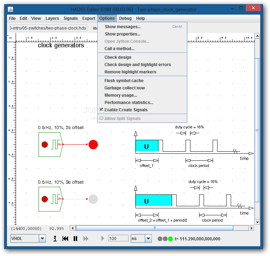Click the vertical scrollbar thumb
Viewport: 270px width, 256px height.
pyautogui.click(x=257, y=130)
